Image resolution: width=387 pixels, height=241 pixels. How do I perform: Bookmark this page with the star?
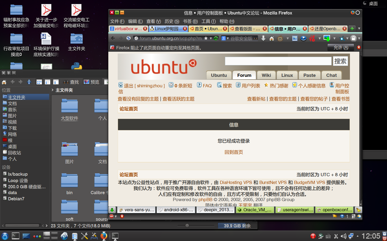(206, 38)
